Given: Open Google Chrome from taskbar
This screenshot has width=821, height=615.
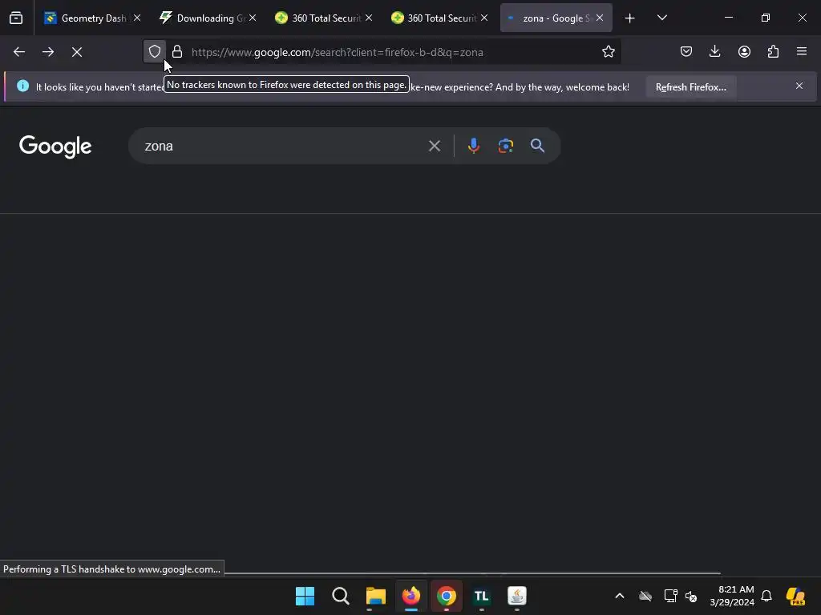Looking at the screenshot, I should pos(446,596).
